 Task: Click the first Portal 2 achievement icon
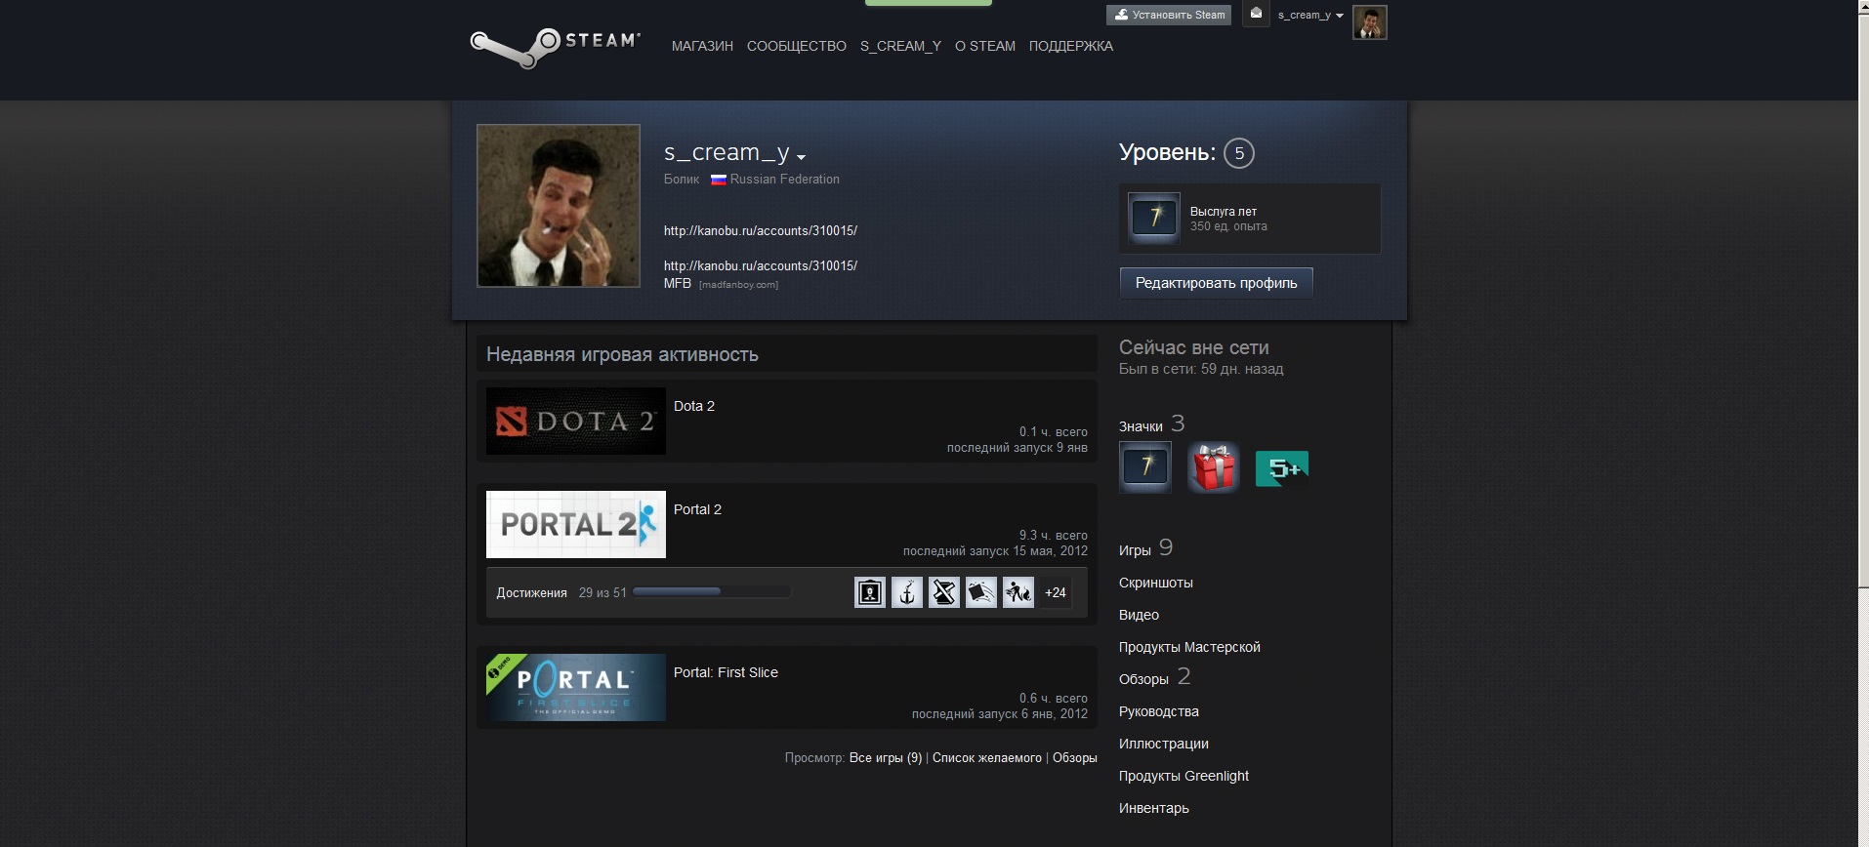pyautogui.click(x=869, y=592)
